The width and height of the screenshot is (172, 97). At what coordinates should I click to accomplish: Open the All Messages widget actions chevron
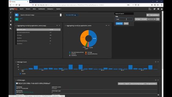tap(158, 80)
